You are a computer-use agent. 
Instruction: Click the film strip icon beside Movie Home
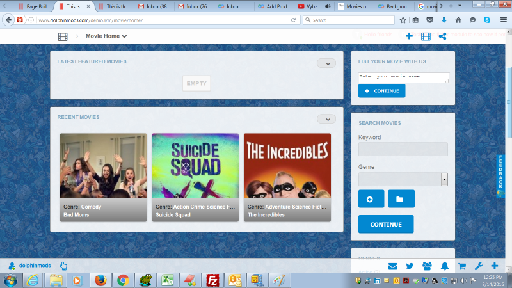coord(63,36)
